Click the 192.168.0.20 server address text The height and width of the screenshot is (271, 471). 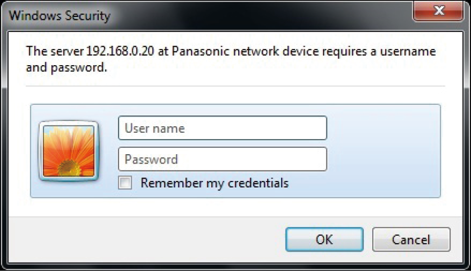(120, 51)
